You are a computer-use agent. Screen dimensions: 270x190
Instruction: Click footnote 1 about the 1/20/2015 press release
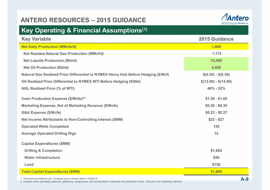tap(59, 179)
